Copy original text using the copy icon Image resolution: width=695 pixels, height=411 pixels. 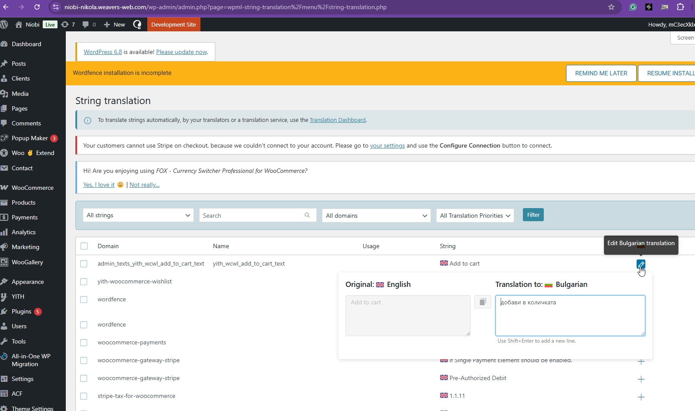point(483,302)
